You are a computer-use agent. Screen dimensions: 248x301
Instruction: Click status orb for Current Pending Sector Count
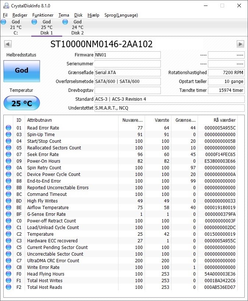point(8,247)
